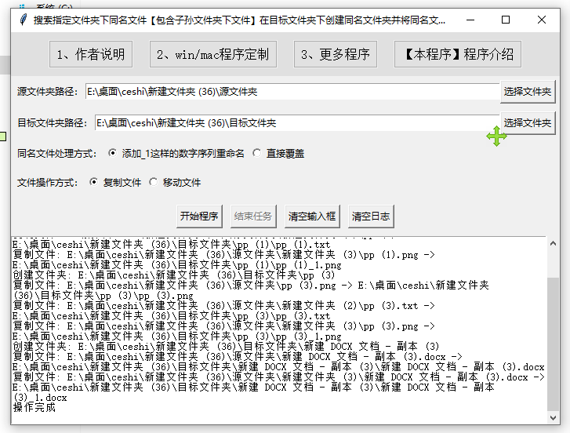Click 清空输入框 to clear inputs
Screen dimensions: 570x433
pyautogui.click(x=312, y=216)
